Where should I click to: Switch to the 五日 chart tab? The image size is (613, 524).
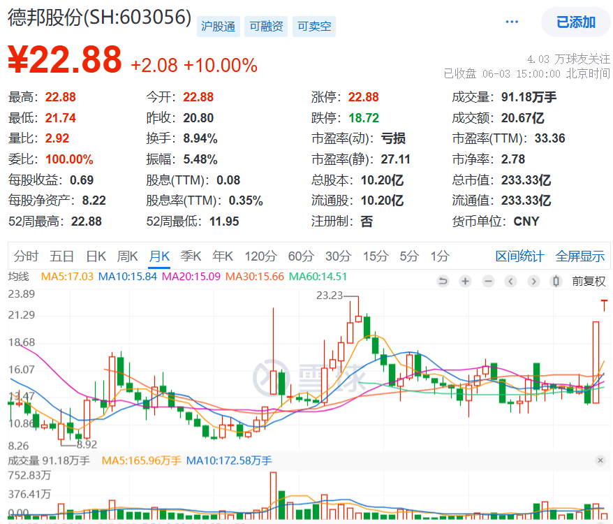(x=61, y=256)
